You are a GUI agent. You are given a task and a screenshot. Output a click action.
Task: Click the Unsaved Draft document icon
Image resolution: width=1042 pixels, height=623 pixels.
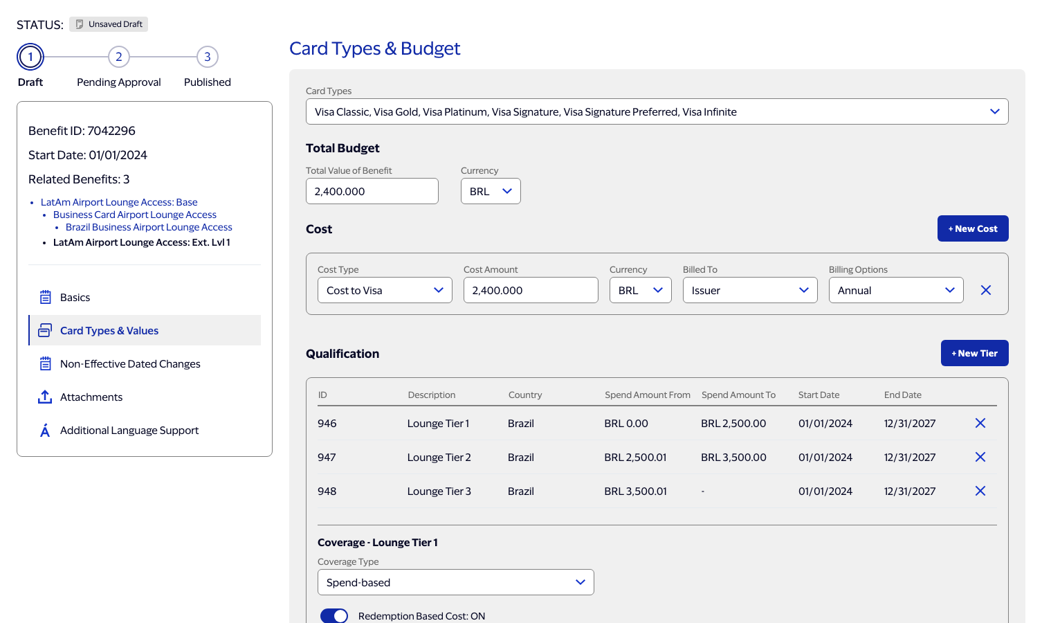click(x=80, y=24)
